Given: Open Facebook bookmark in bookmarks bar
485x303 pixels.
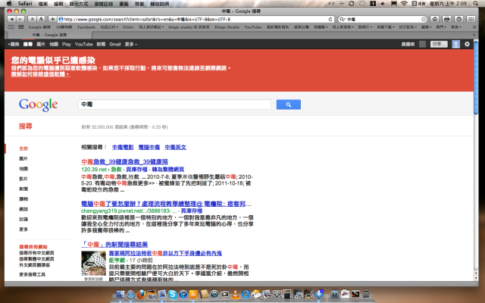Looking at the screenshot, I should (x=86, y=27).
